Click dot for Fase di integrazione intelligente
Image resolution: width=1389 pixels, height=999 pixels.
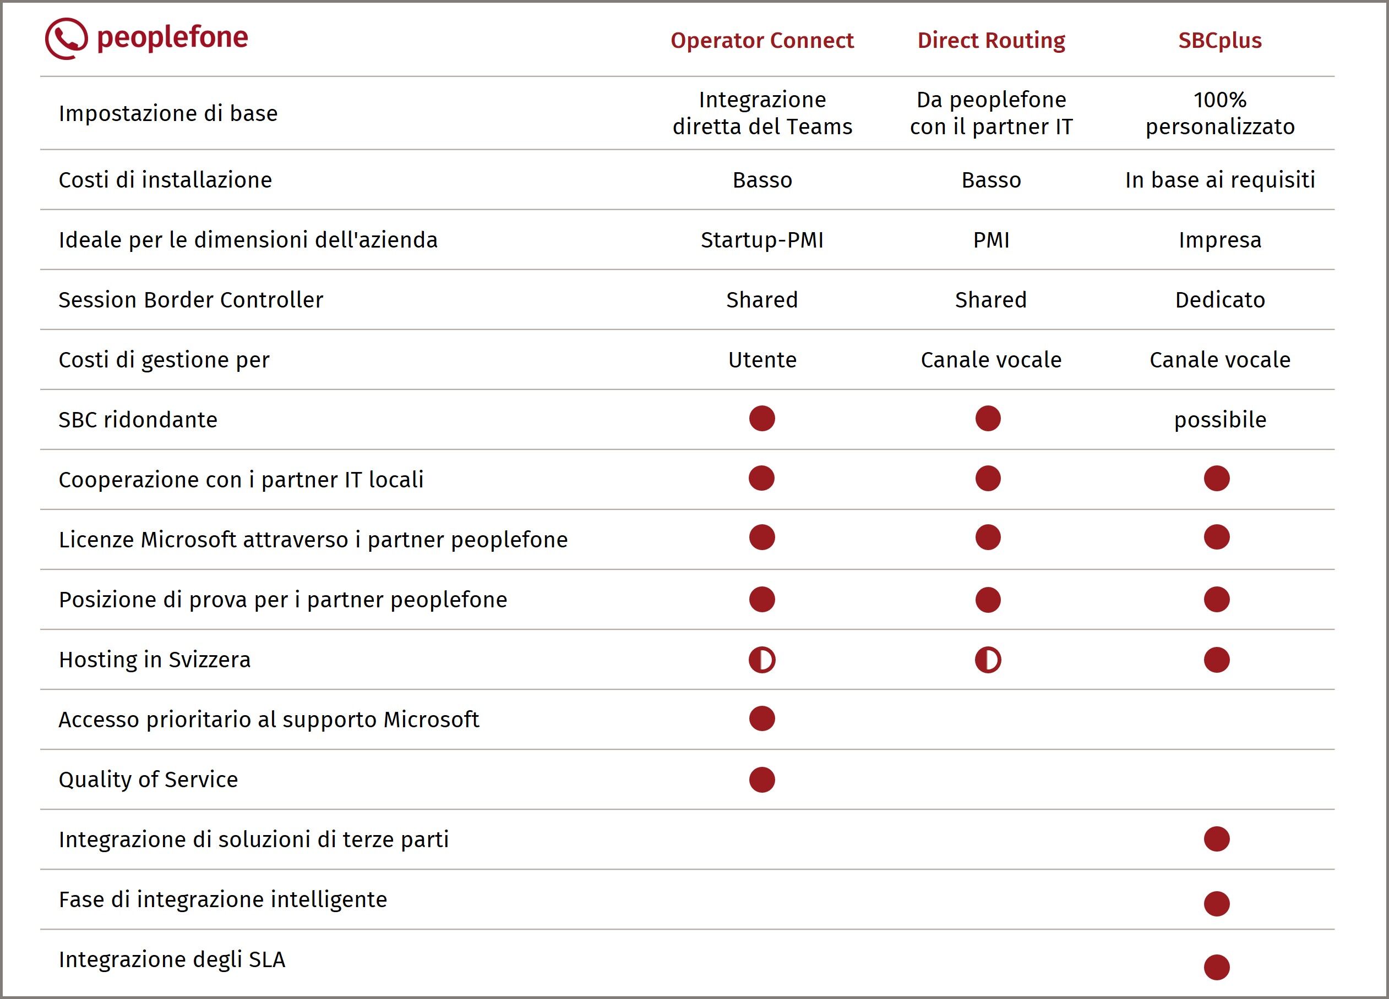click(x=1216, y=903)
